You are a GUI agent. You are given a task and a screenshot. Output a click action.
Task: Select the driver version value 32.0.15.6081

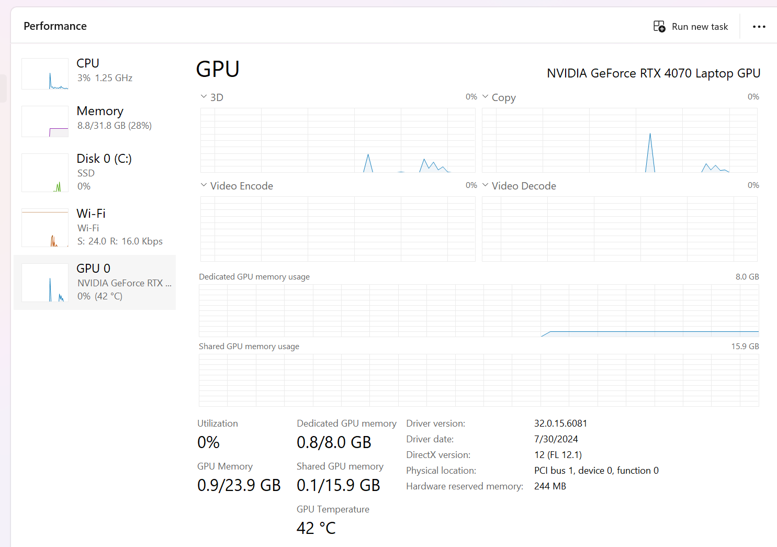pyautogui.click(x=560, y=423)
